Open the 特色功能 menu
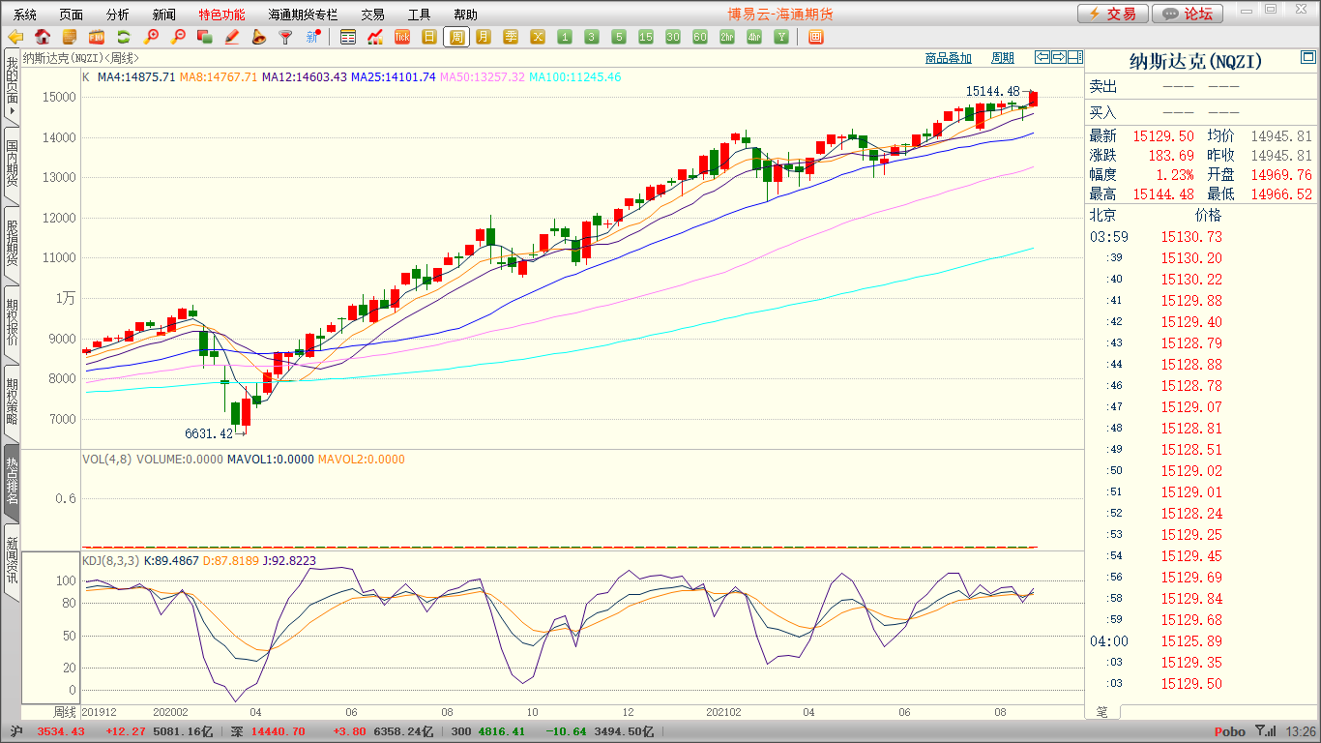The width and height of the screenshot is (1321, 743). tap(221, 15)
